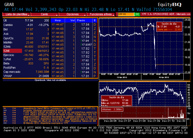This screenshot has width=193, height=138.
Task: Click the Opn/Cls value 23.03
Action: click(30, 38)
